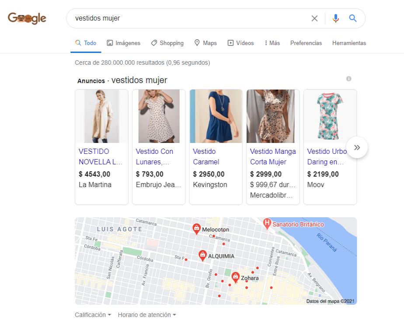The image size is (404, 320).
Task: Open Preferencias settings
Action: 306,43
